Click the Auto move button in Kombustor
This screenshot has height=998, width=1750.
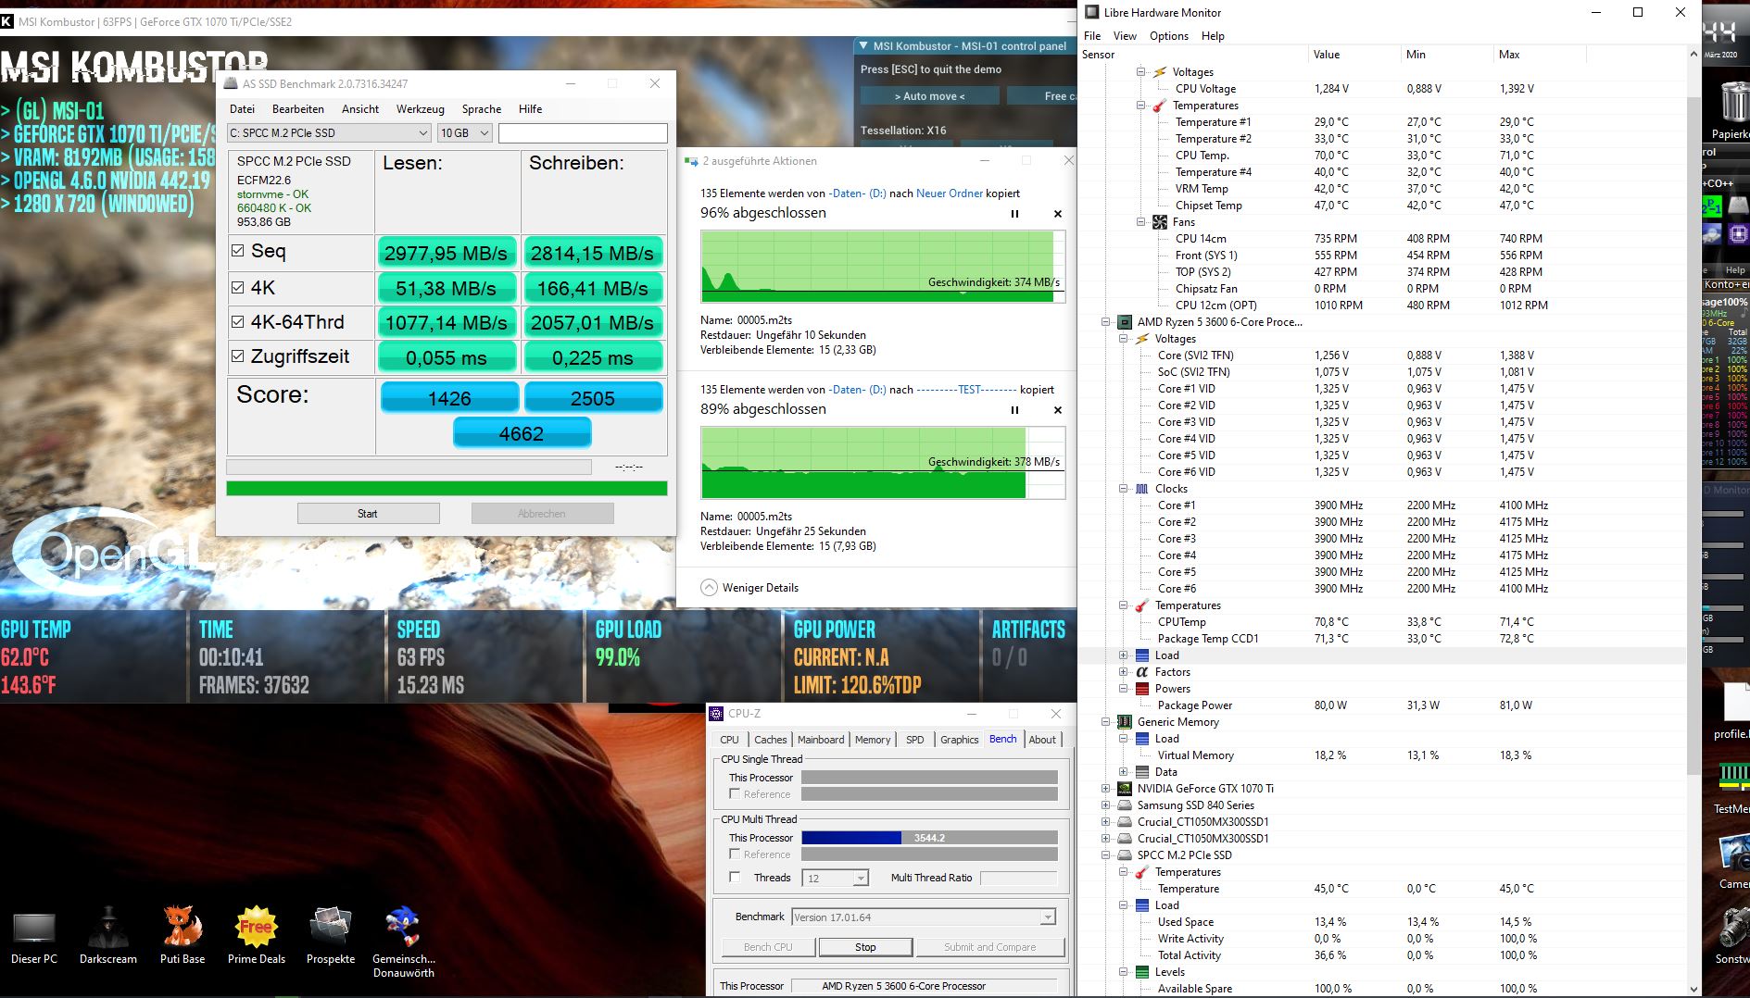point(929,96)
